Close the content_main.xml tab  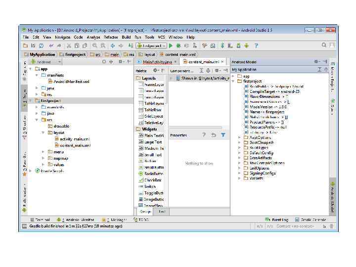(x=222, y=62)
